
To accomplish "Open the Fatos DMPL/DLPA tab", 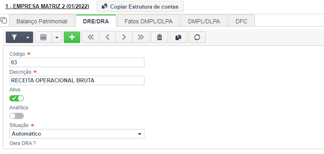I will 148,21.
